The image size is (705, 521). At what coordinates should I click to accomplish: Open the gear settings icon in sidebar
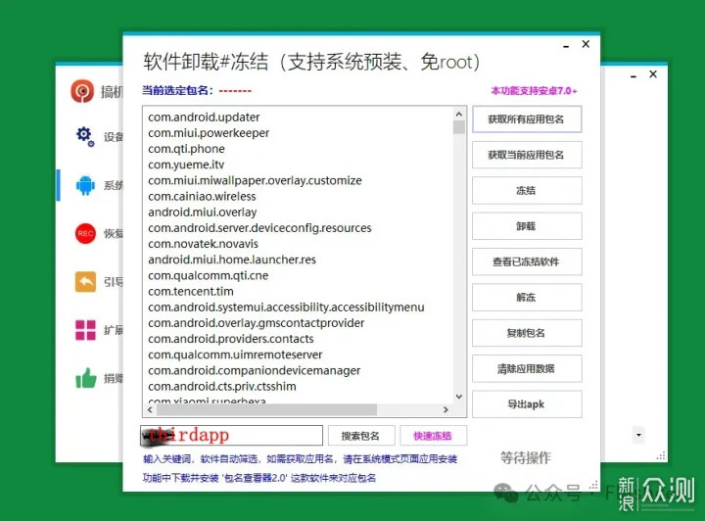tap(85, 136)
